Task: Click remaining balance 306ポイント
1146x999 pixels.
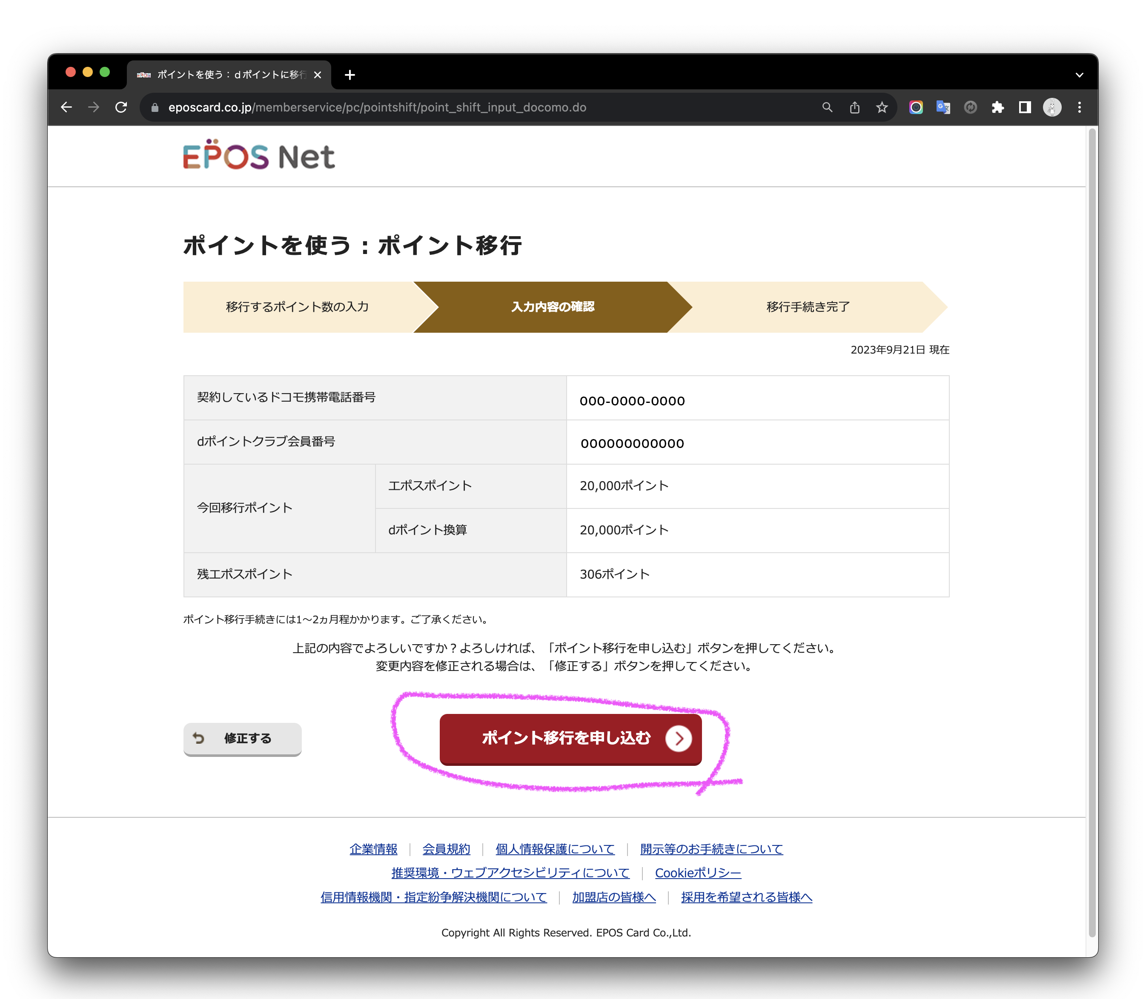Action: click(615, 574)
